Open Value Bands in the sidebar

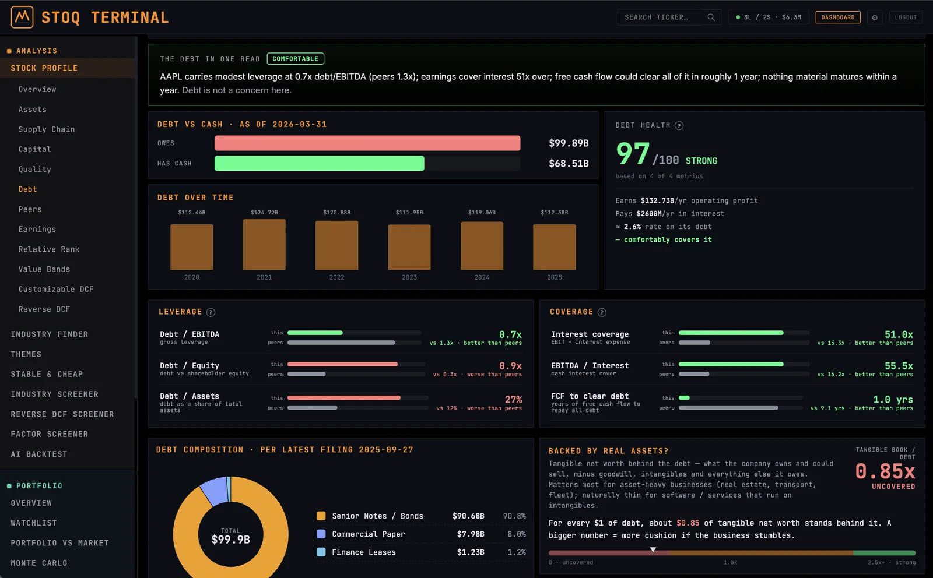[44, 269]
